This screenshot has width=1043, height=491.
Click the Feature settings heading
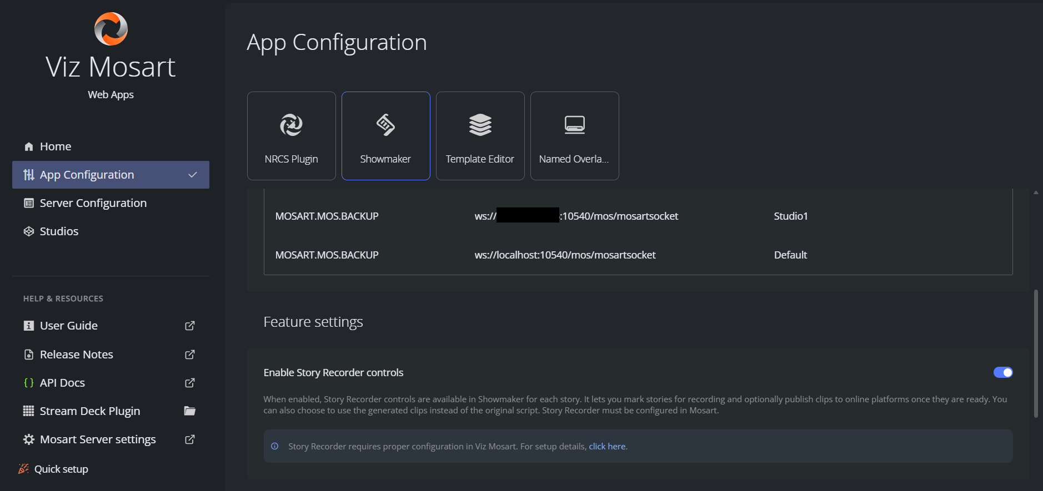(x=313, y=322)
